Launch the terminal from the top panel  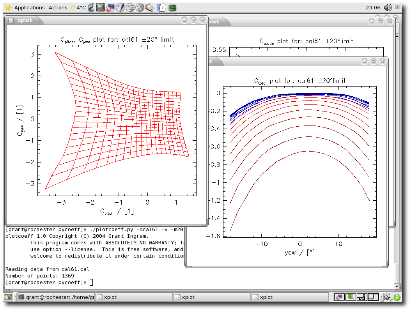[101, 7]
